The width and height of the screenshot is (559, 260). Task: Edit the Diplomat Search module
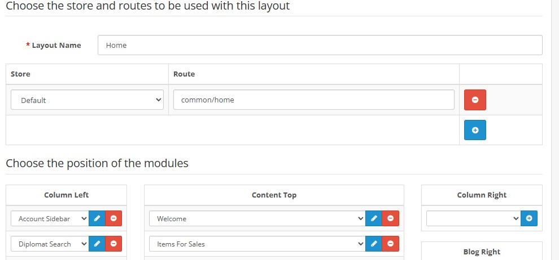tap(97, 244)
